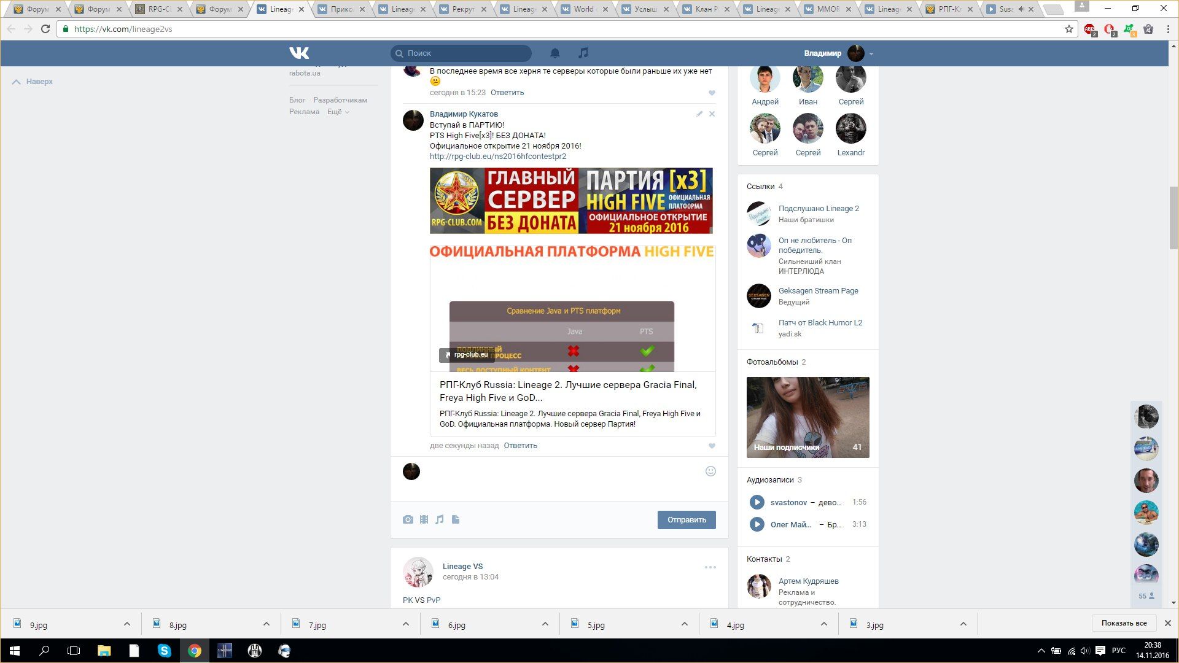Screen dimensions: 1179x663
Task: Click the VK logo in header
Action: (x=299, y=53)
